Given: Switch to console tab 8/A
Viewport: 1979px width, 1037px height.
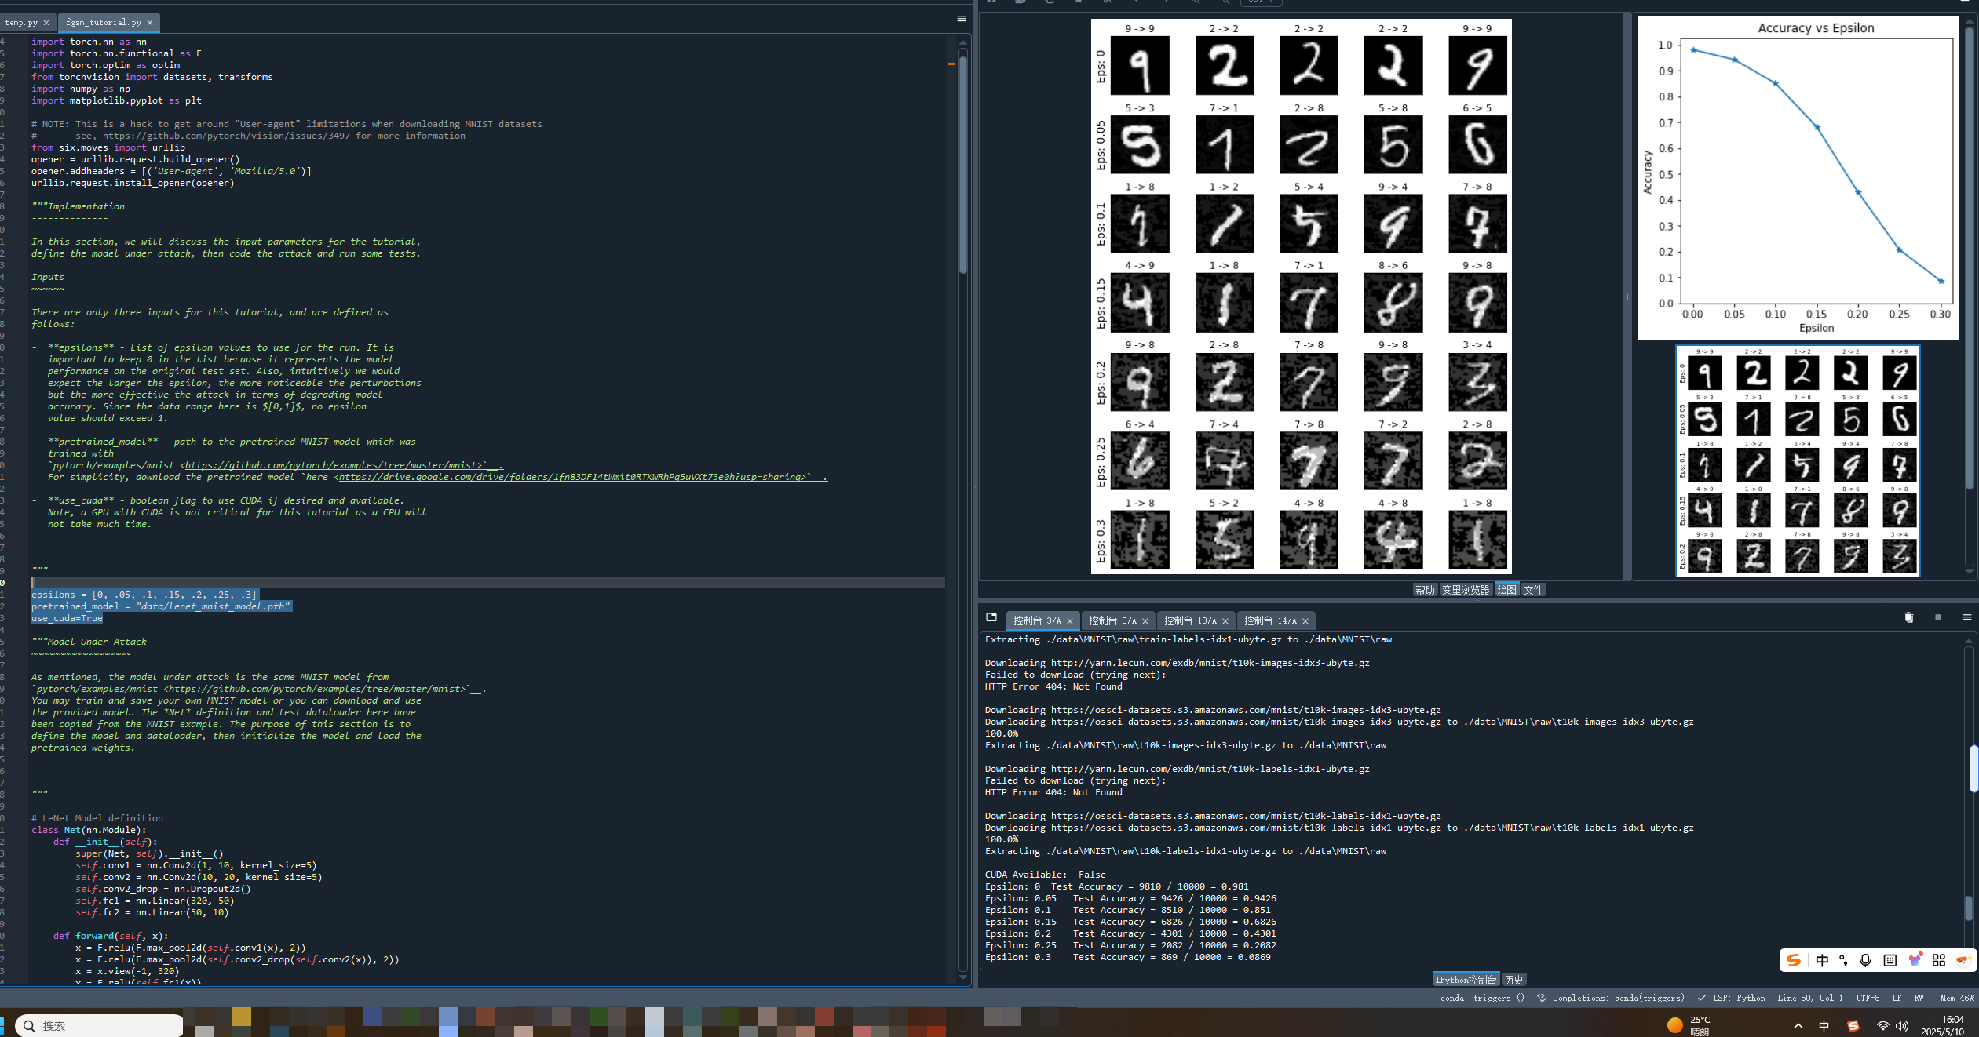Looking at the screenshot, I should coord(1112,620).
